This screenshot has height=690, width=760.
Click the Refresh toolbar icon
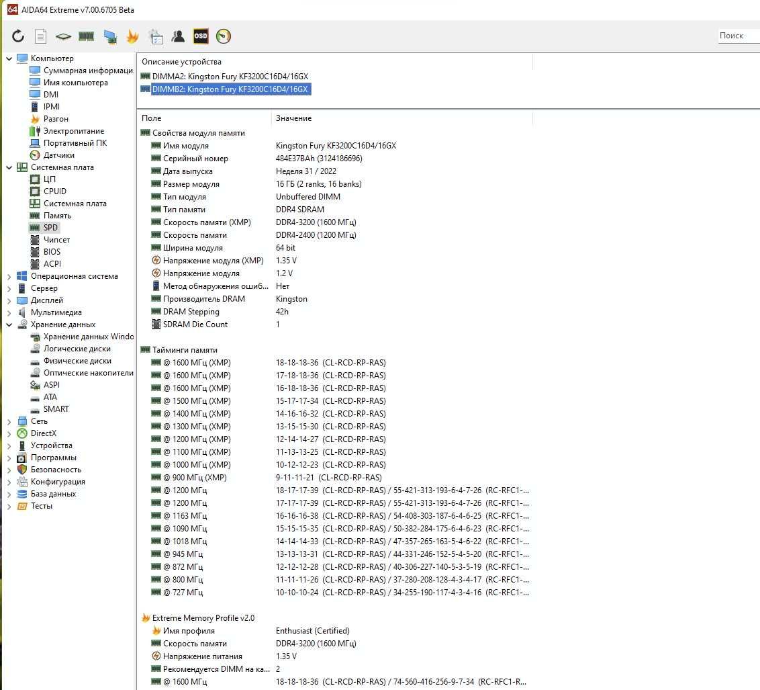(x=18, y=36)
